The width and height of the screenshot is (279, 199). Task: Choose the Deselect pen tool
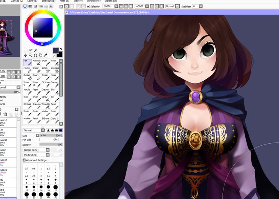pos(55,70)
